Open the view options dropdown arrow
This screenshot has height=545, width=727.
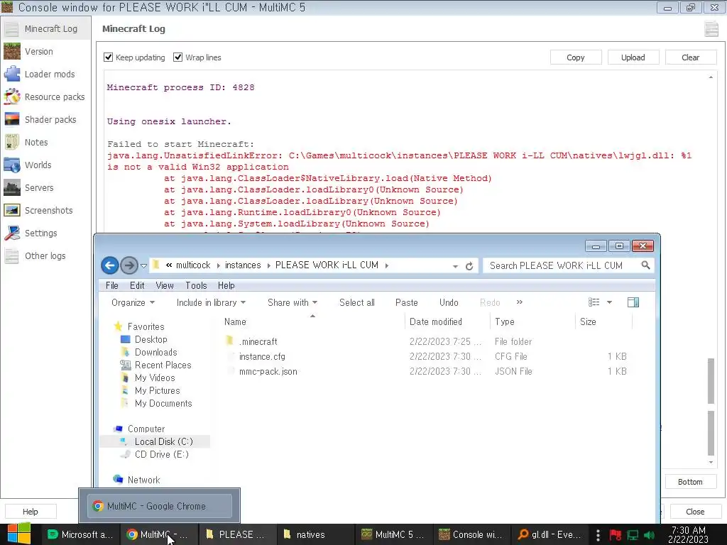[x=610, y=302]
